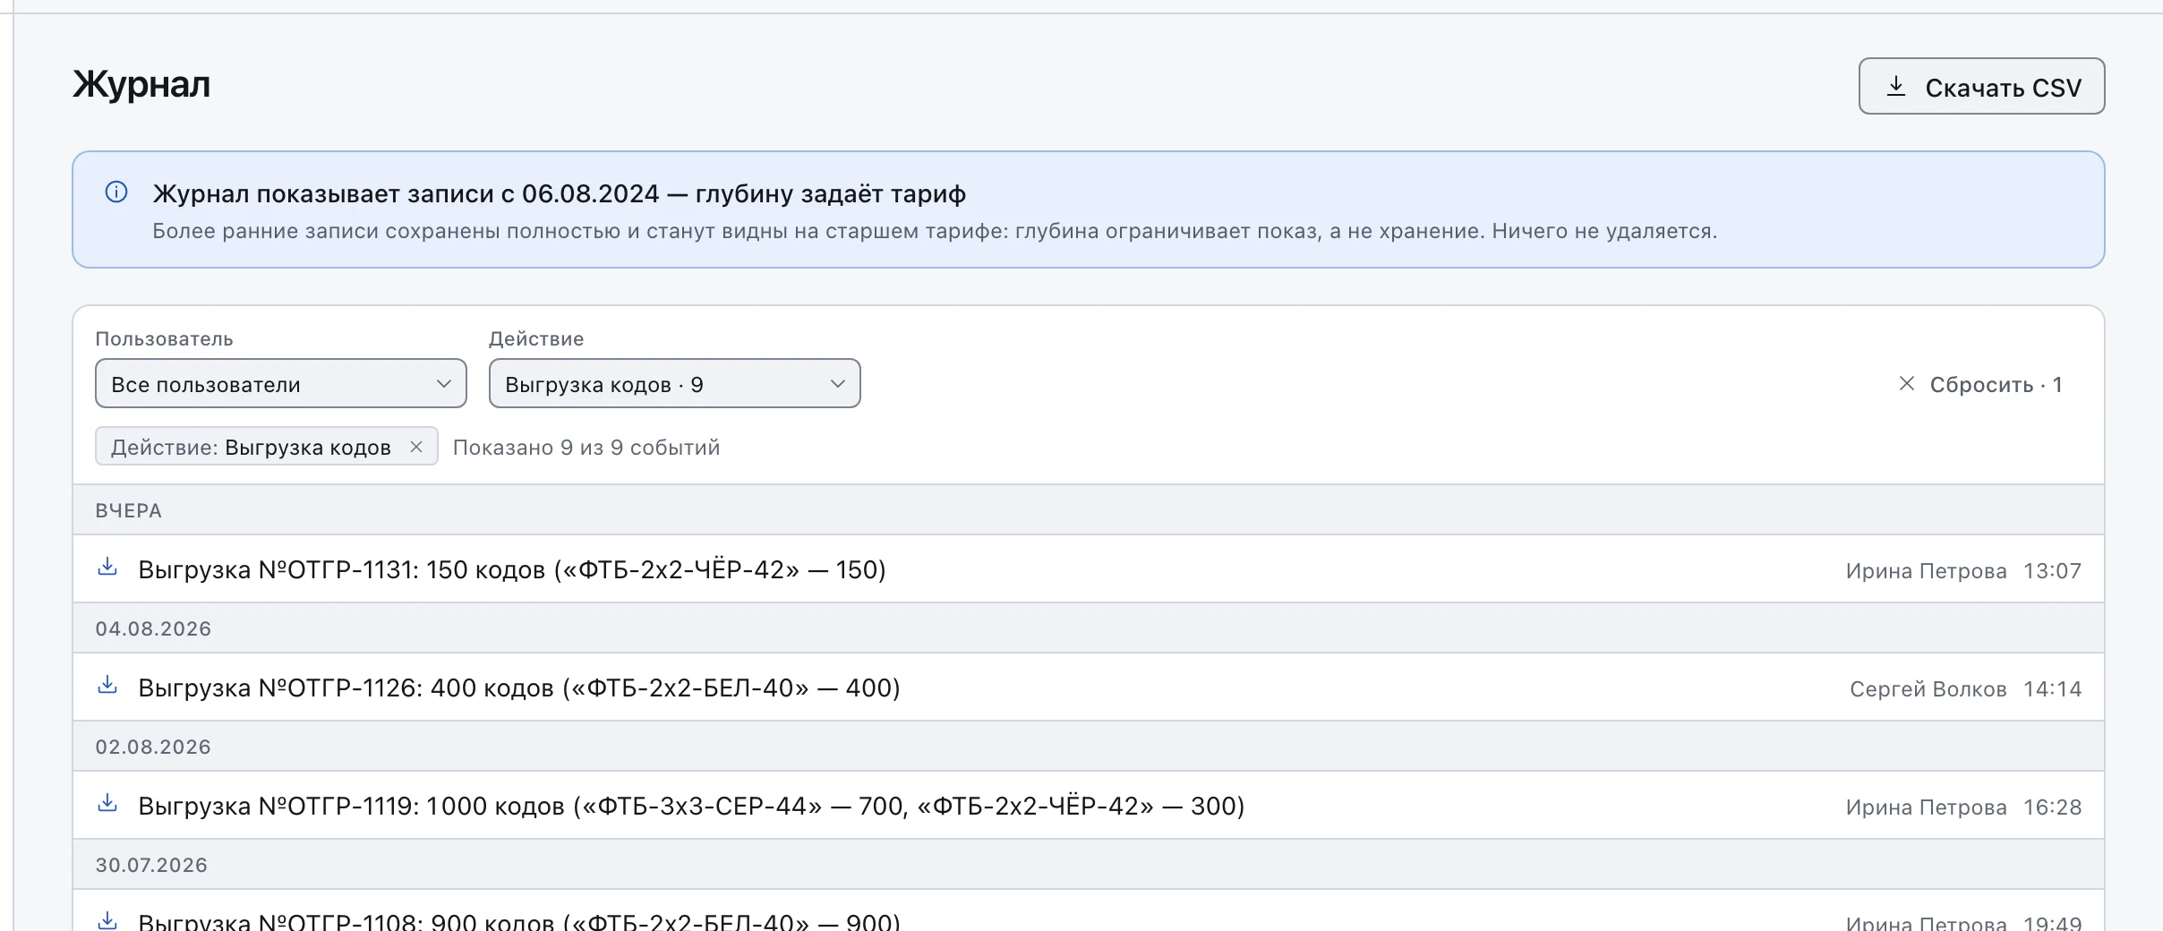Click the banner title about records since 06.08.2024

click(560, 193)
